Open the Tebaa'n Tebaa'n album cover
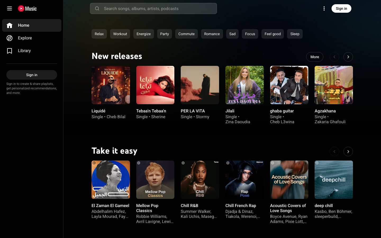Viewport: 381px width, 238px height. pyautogui.click(x=155, y=85)
